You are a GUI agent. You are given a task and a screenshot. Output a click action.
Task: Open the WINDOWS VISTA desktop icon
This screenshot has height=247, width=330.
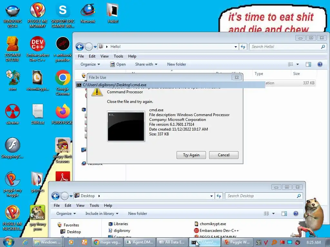[13, 15]
